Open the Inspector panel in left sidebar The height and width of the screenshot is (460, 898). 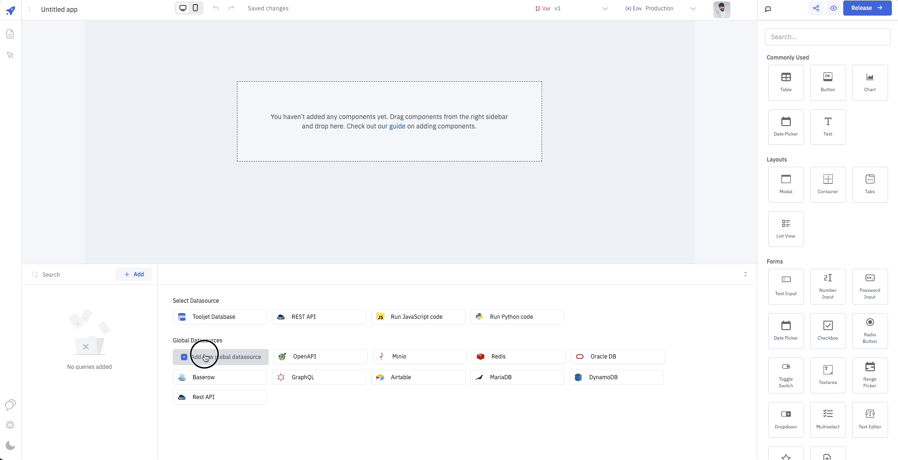(10, 55)
